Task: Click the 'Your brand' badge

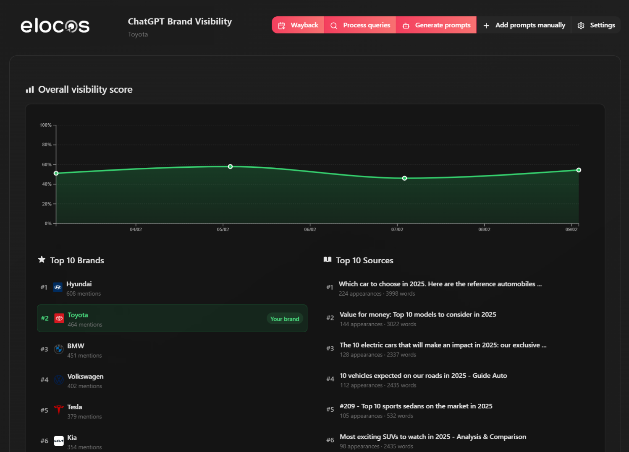Action: tap(285, 319)
